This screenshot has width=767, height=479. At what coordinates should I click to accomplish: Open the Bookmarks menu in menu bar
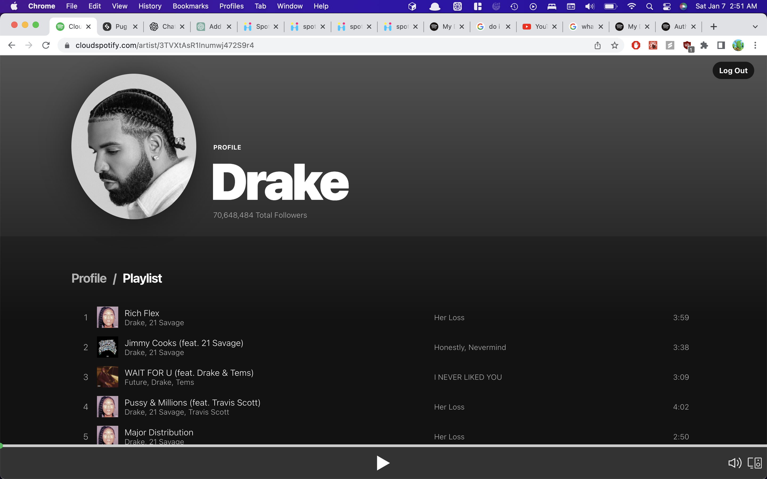190,6
